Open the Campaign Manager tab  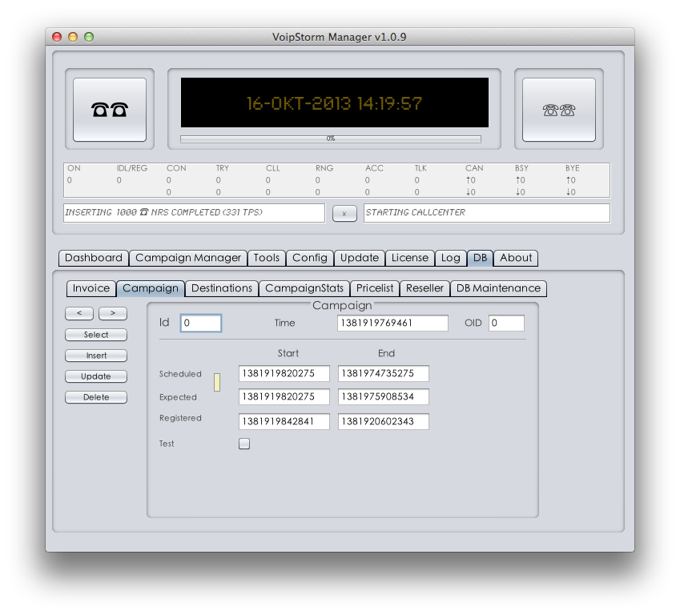188,258
